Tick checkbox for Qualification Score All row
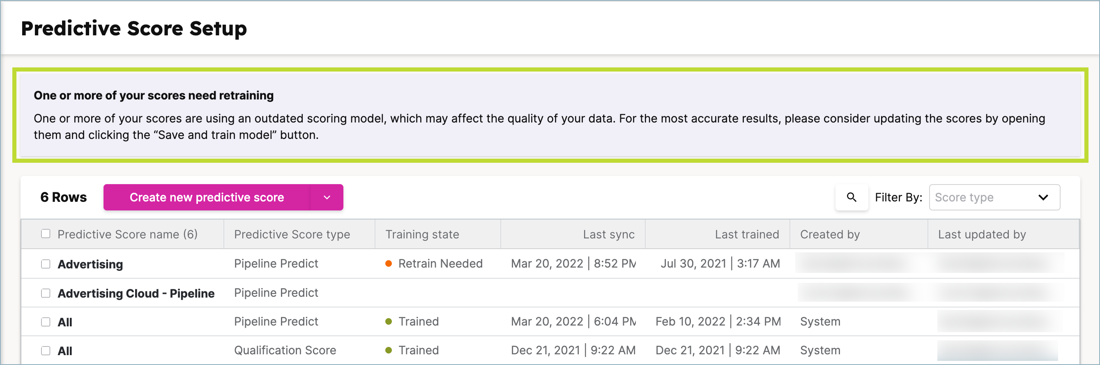This screenshot has height=365, width=1100. click(46, 351)
